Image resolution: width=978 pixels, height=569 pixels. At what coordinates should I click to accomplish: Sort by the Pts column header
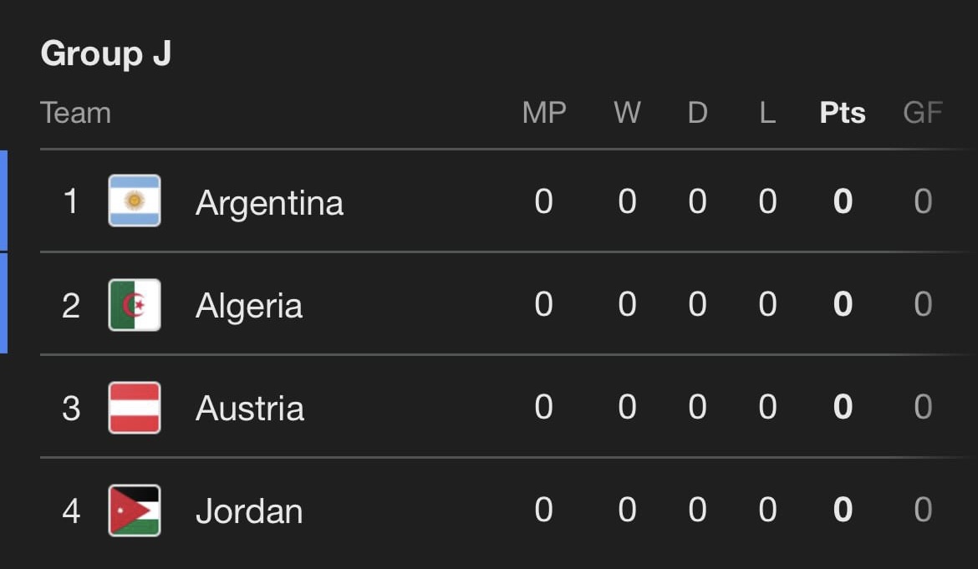click(x=841, y=113)
